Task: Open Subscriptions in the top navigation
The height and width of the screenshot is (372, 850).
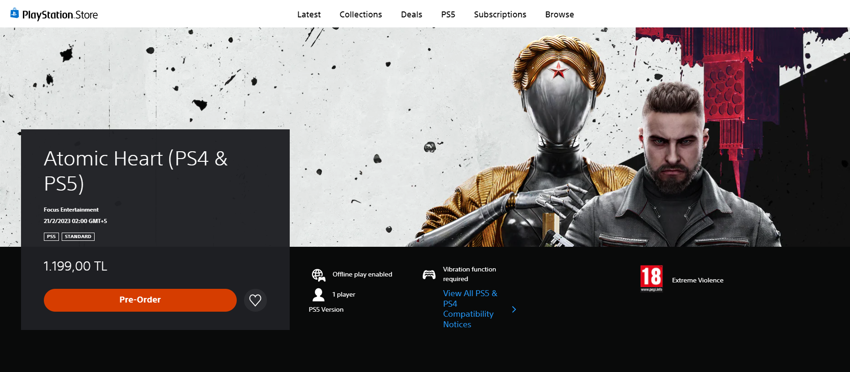Action: click(500, 15)
